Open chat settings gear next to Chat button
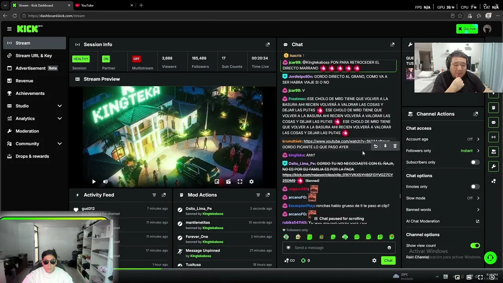Viewport: 503px width, 283px height. coord(374,261)
